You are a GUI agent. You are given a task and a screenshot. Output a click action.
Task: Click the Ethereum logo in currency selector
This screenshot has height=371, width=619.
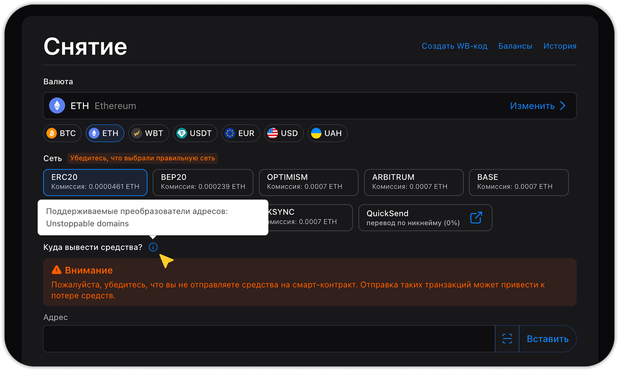click(x=57, y=106)
